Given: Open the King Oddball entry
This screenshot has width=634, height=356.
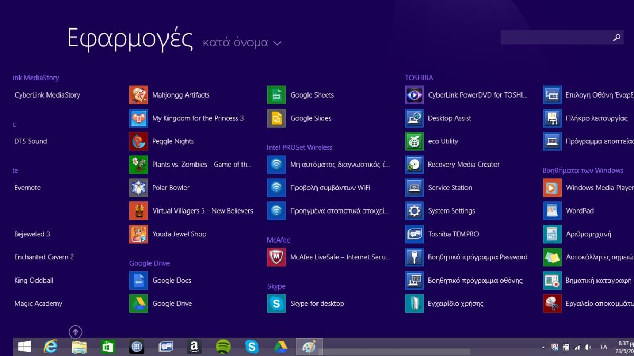Looking at the screenshot, I should (34, 281).
